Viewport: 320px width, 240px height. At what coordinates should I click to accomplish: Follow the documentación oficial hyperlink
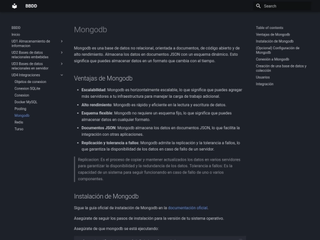point(187,208)
